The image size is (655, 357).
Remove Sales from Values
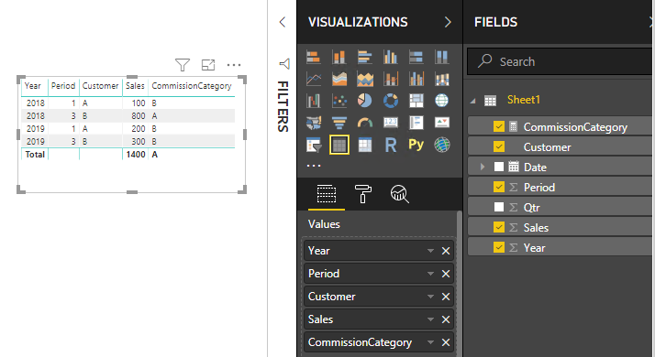(x=446, y=319)
